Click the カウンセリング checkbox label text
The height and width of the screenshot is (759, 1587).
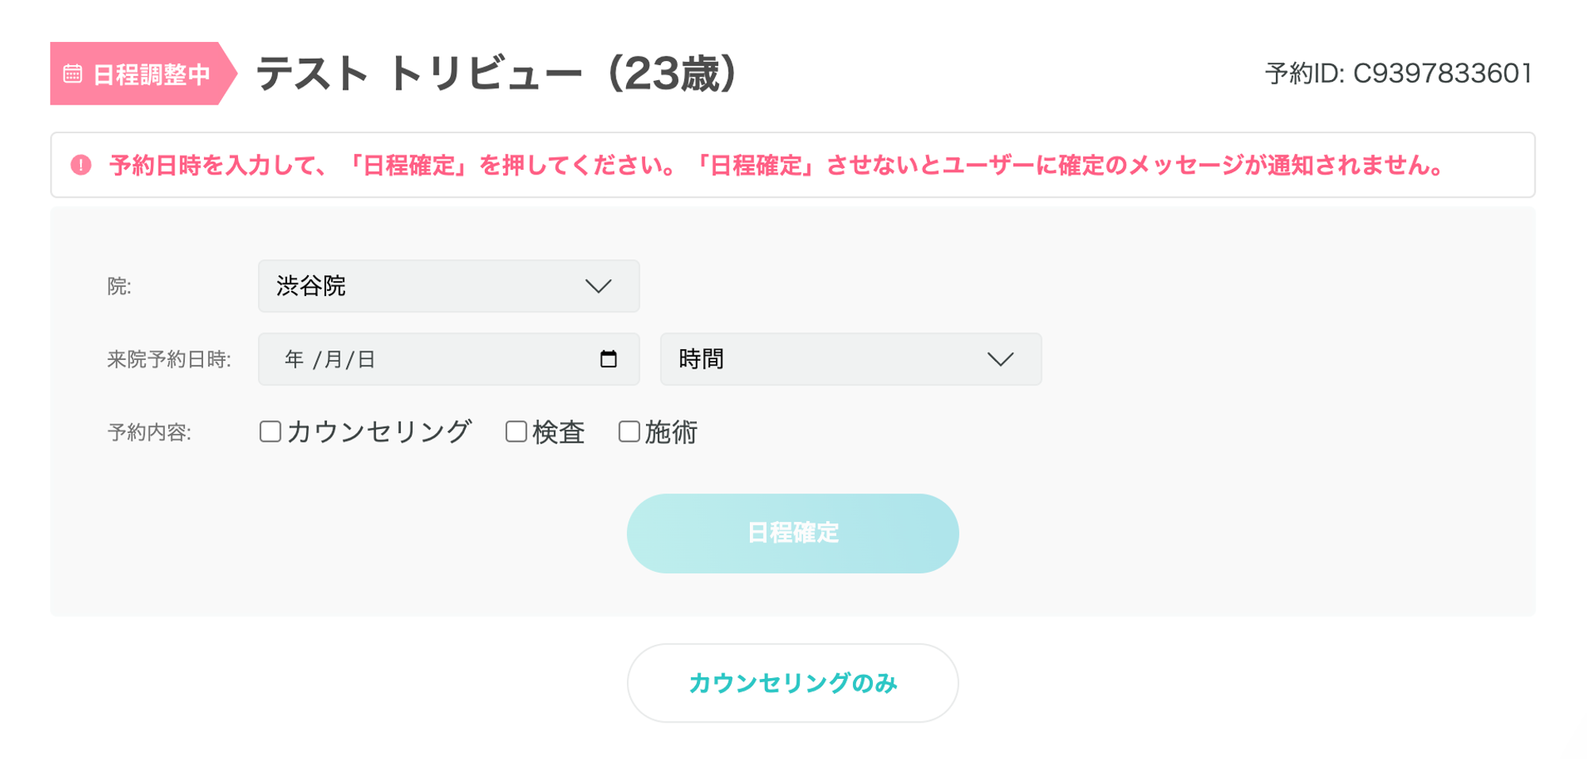[x=379, y=432]
